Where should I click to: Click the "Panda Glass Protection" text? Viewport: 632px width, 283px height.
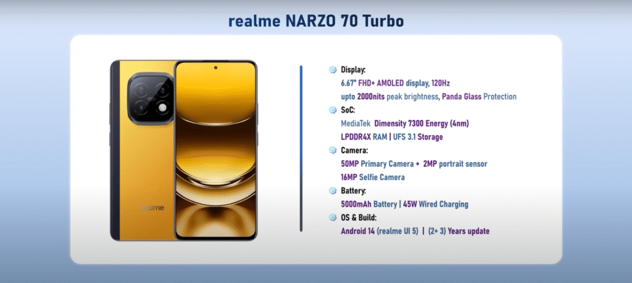click(x=479, y=97)
